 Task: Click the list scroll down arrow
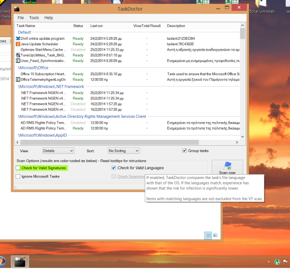(x=242, y=137)
